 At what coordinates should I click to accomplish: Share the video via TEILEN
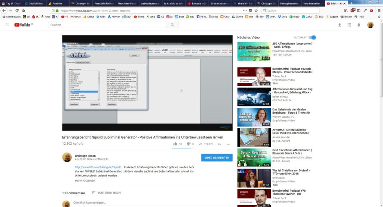[x=206, y=144]
